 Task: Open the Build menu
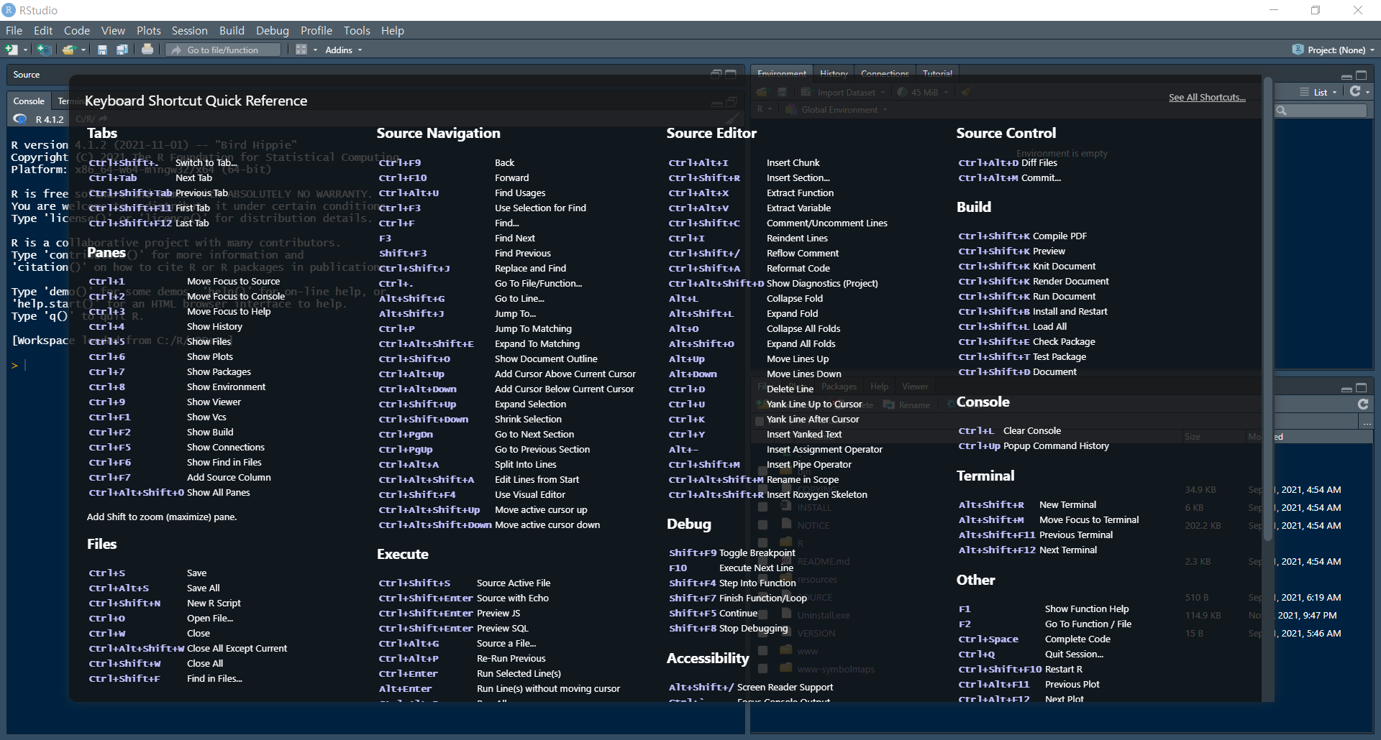click(232, 30)
